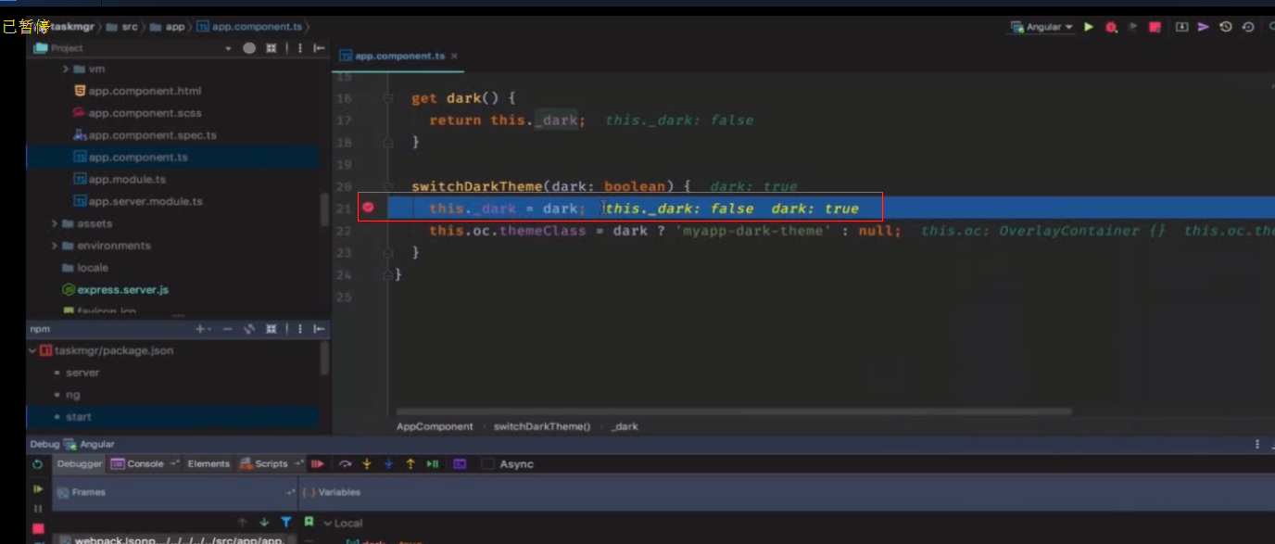Switch to the Elements tab

(208, 463)
